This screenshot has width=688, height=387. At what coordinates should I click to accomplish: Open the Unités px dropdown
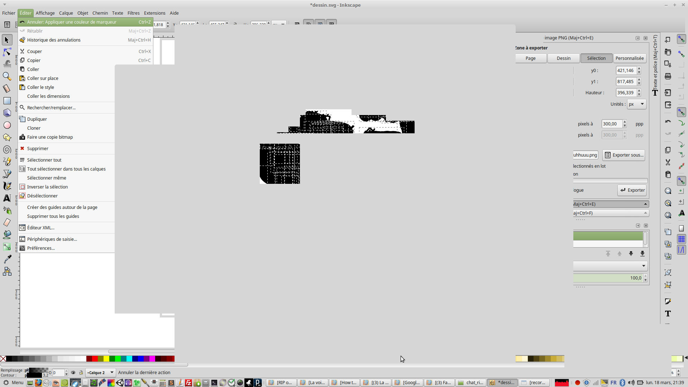click(x=637, y=104)
